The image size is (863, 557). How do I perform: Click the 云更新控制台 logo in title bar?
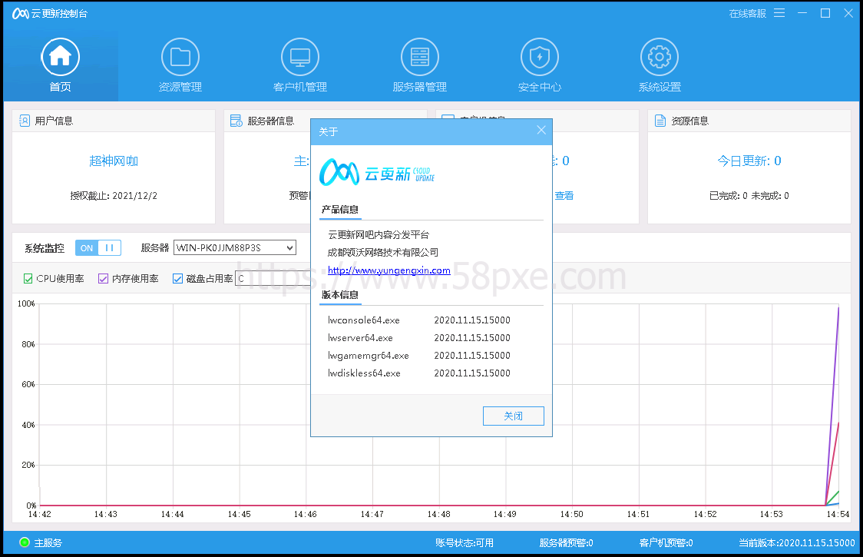[x=21, y=13]
